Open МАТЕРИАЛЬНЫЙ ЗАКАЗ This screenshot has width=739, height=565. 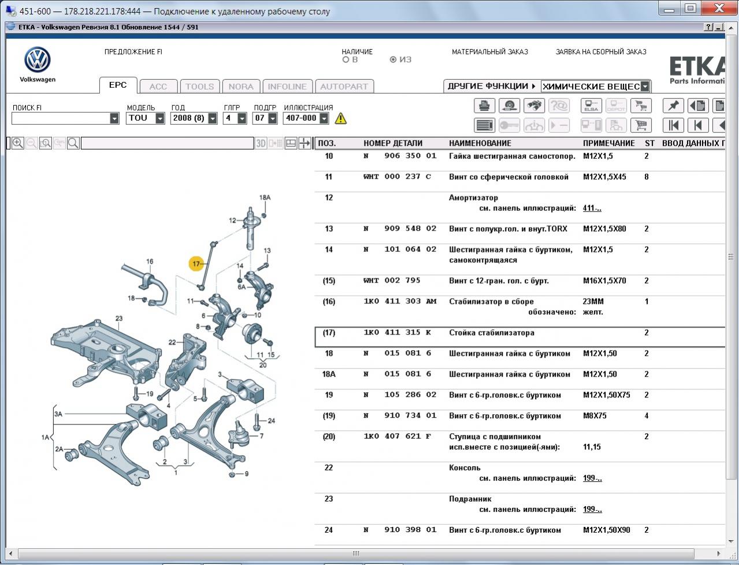(x=490, y=52)
